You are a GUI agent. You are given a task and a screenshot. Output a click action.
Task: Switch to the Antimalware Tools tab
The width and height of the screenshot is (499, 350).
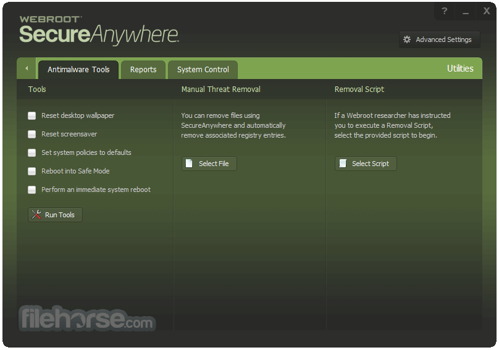[78, 69]
